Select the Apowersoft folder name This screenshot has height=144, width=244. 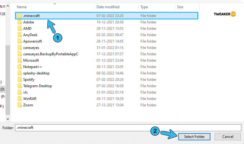coord(32,41)
